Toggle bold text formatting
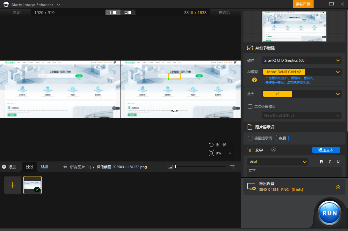The image size is (348, 231). 322,162
